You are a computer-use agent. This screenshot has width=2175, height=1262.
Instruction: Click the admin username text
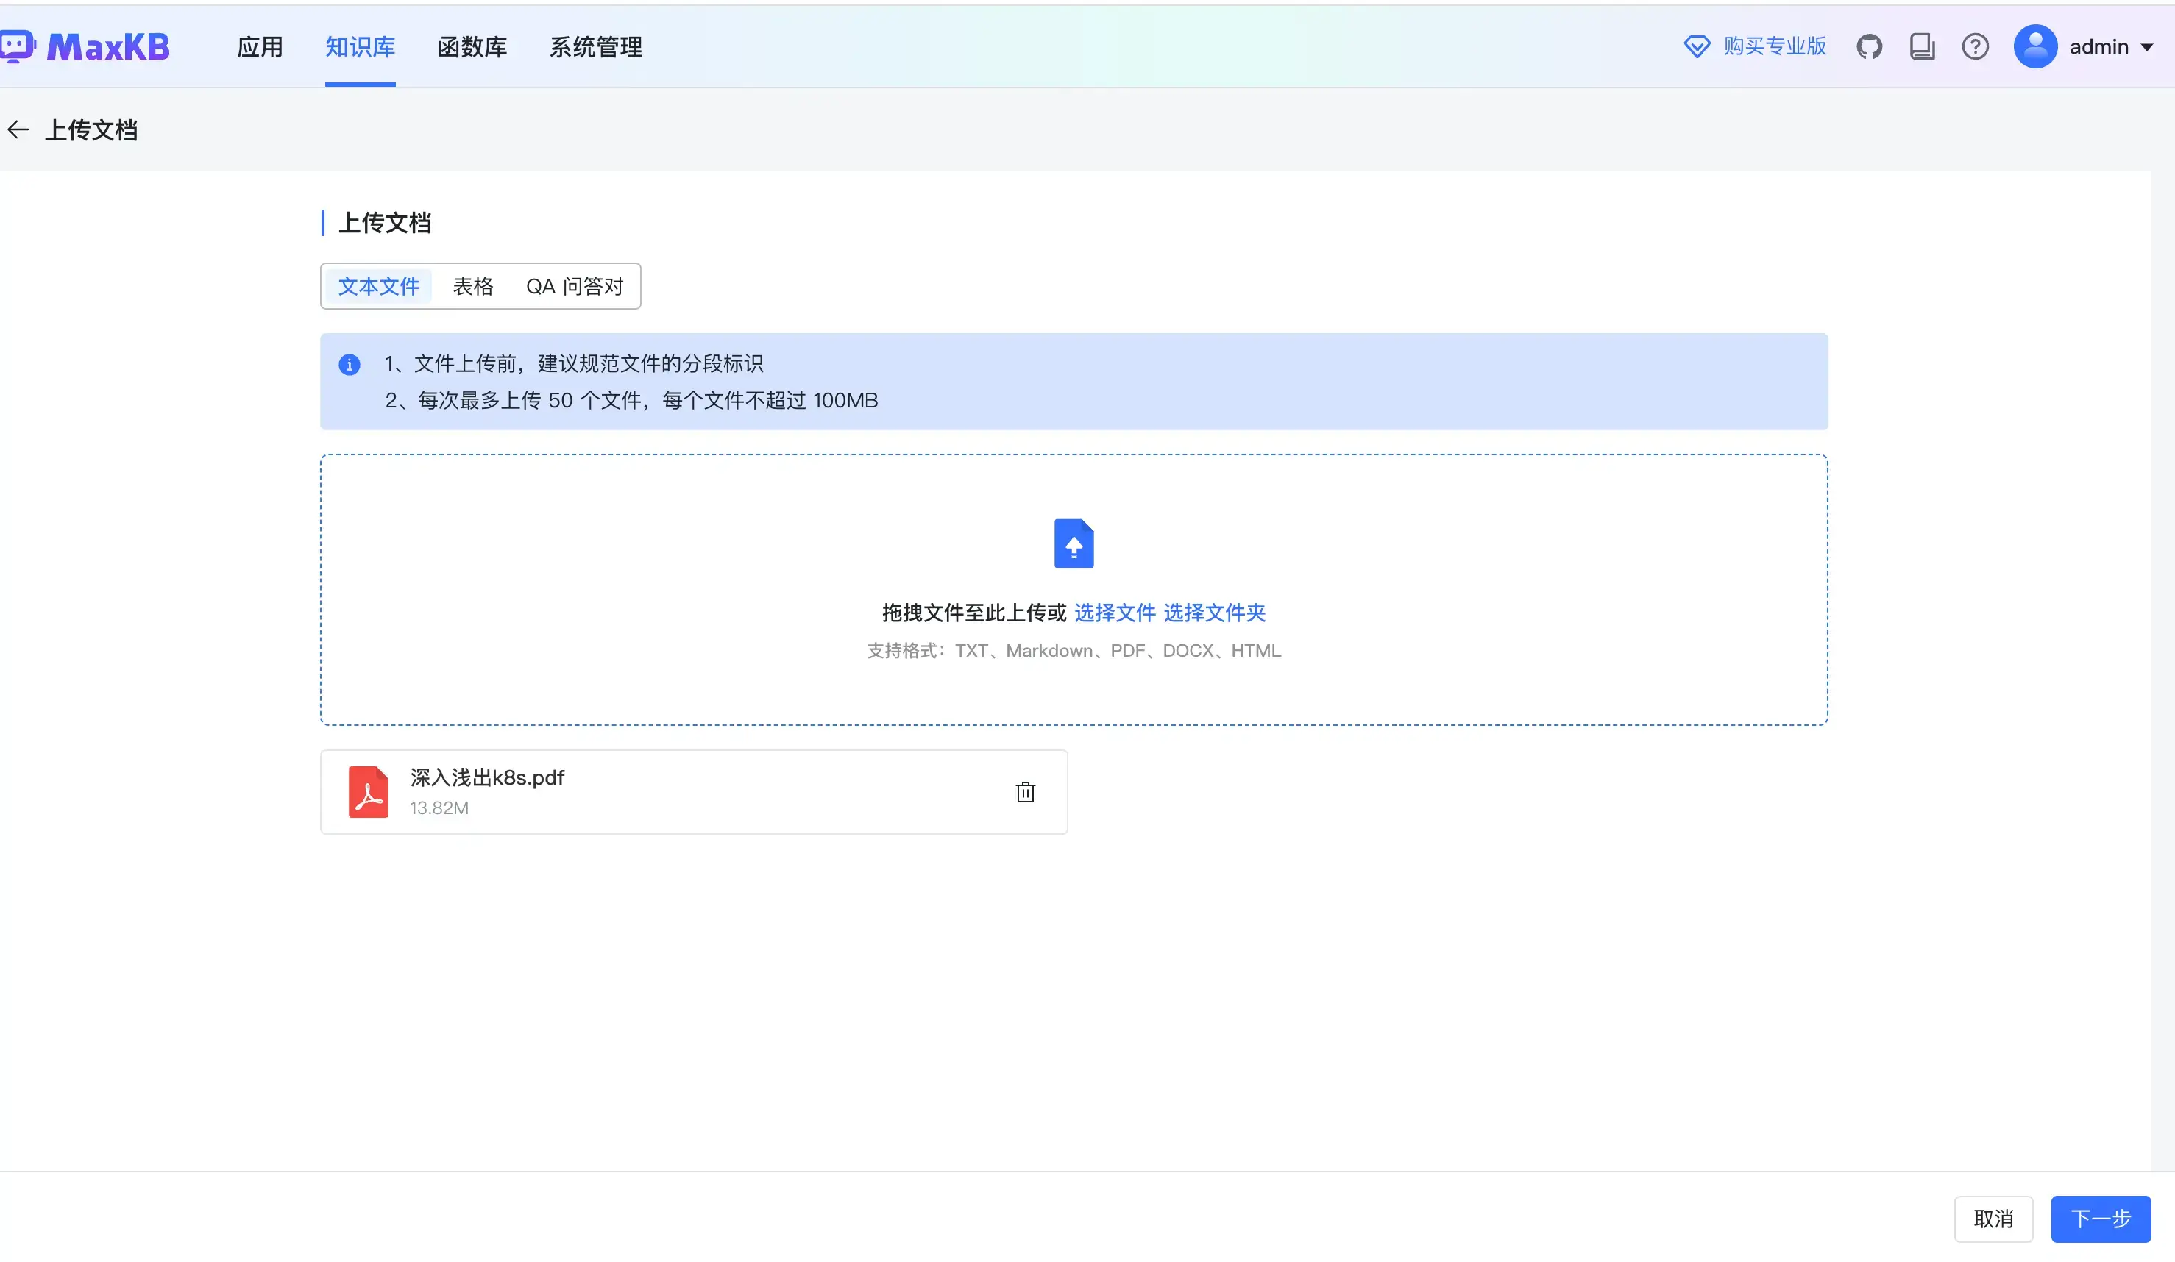point(2098,46)
